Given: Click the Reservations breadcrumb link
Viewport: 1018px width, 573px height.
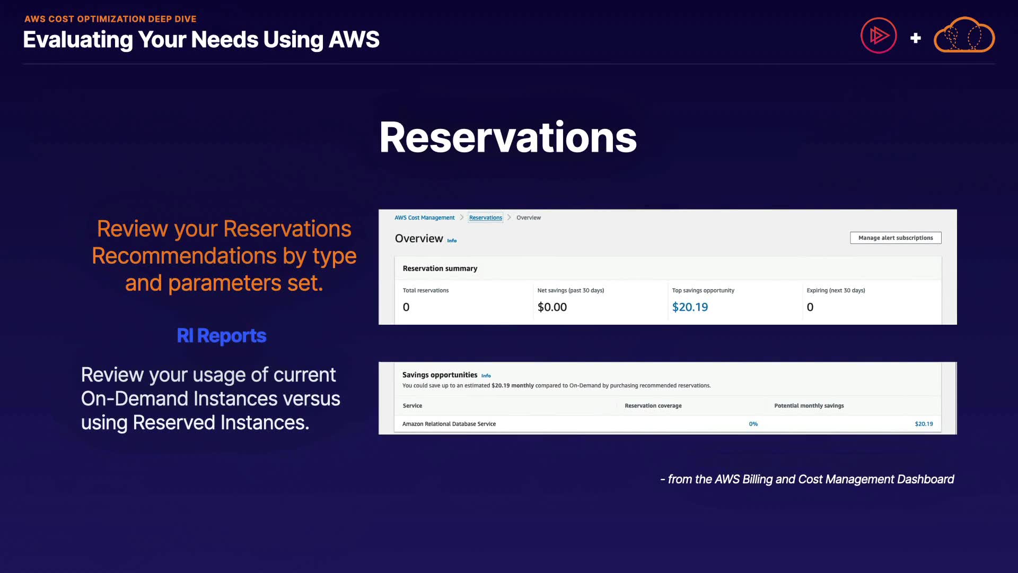Looking at the screenshot, I should [485, 218].
